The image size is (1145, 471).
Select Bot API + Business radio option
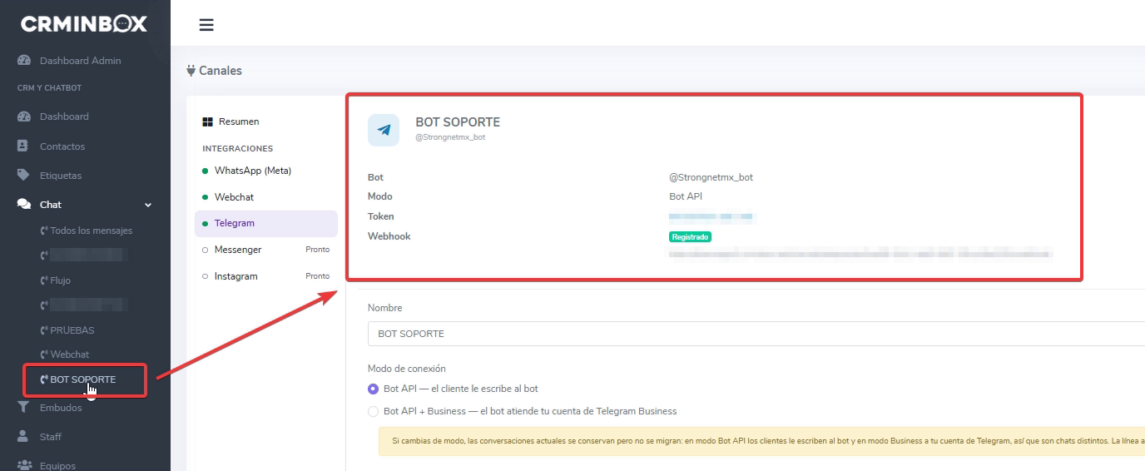click(x=373, y=411)
